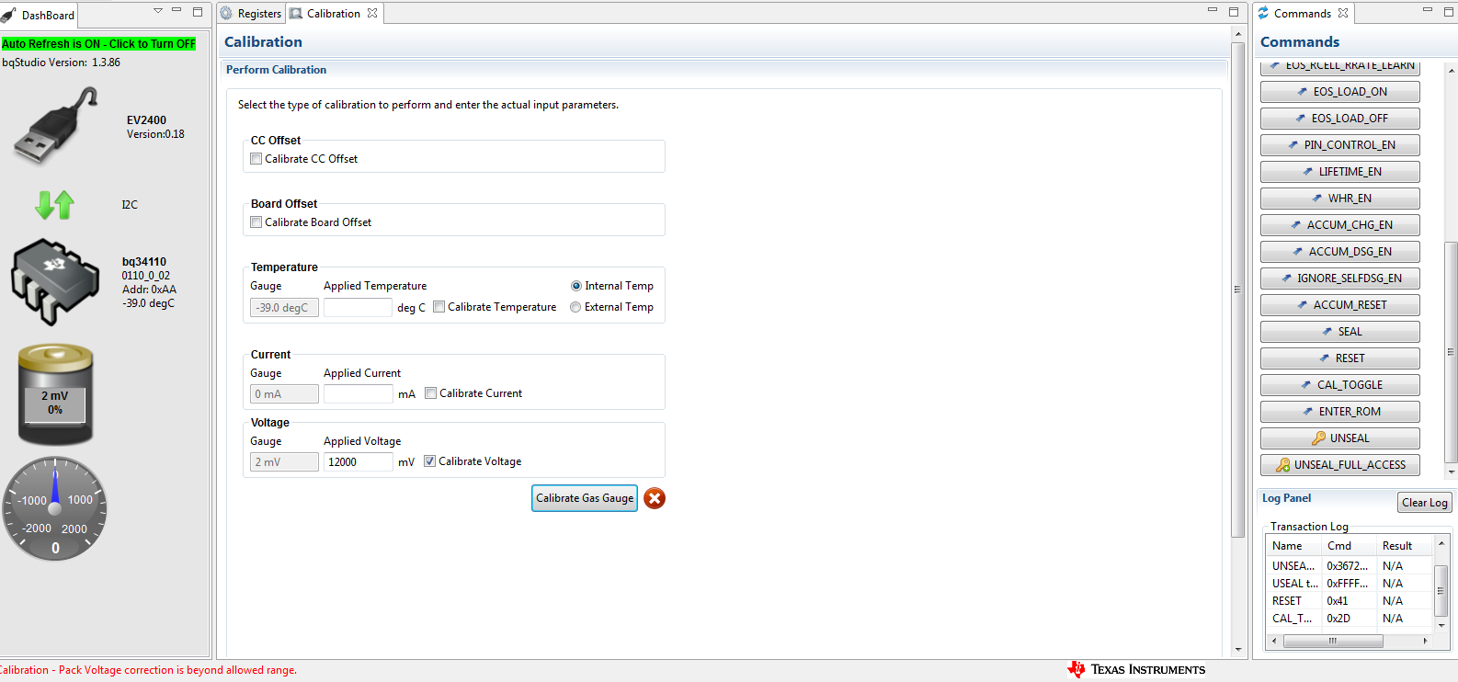Close the Calibration tab
1458x682 pixels.
[372, 13]
